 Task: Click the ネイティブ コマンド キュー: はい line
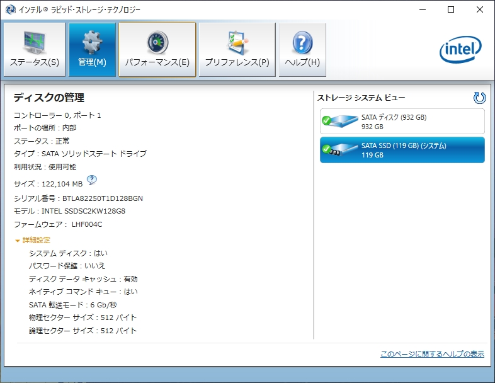tap(83, 292)
